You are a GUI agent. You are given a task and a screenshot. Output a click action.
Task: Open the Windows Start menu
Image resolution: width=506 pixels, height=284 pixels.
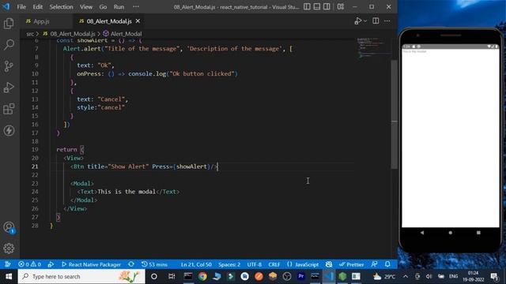(9, 277)
